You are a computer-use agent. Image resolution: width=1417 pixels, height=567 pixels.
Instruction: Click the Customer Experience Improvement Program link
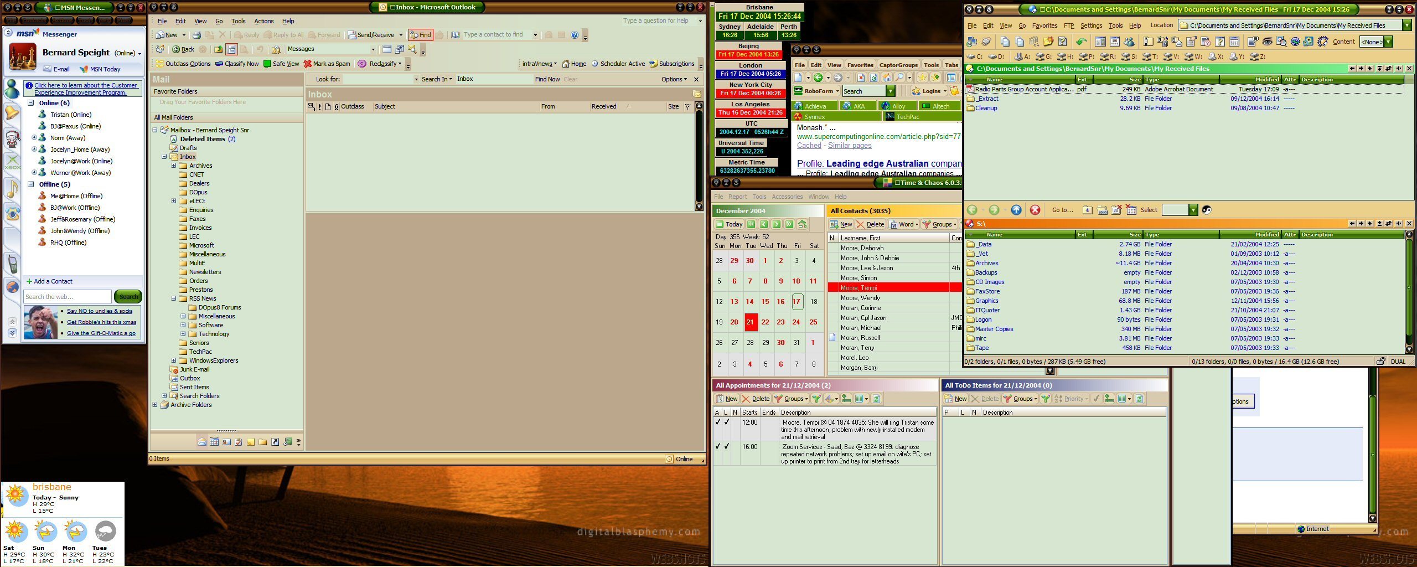85,89
